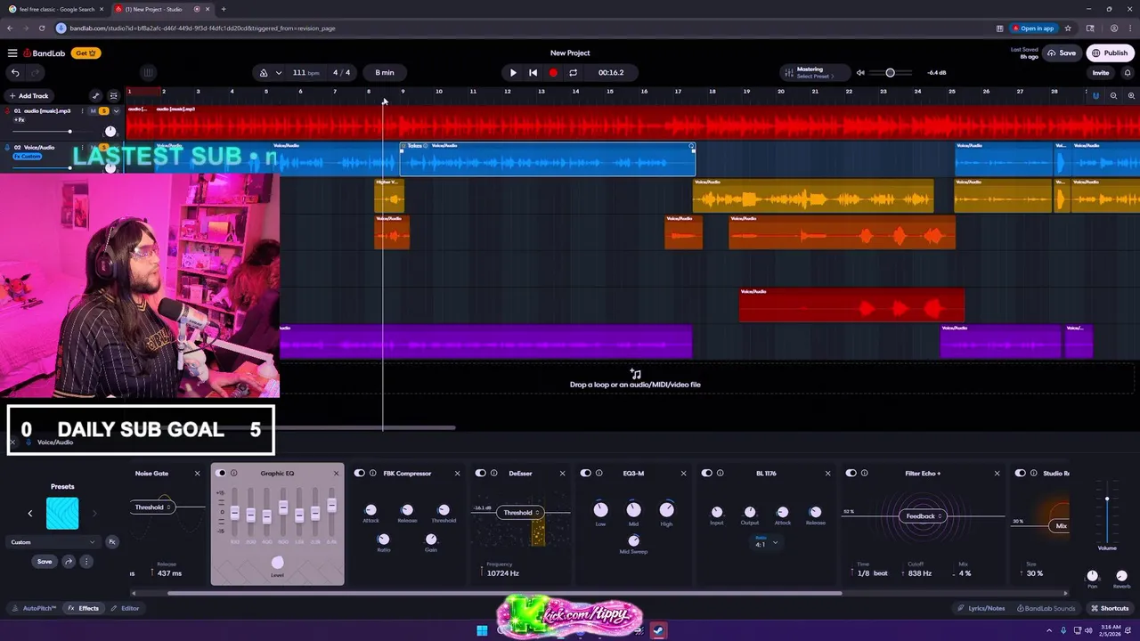Add Fx to audio [music].mp3 track
1140x641 pixels.
point(20,120)
